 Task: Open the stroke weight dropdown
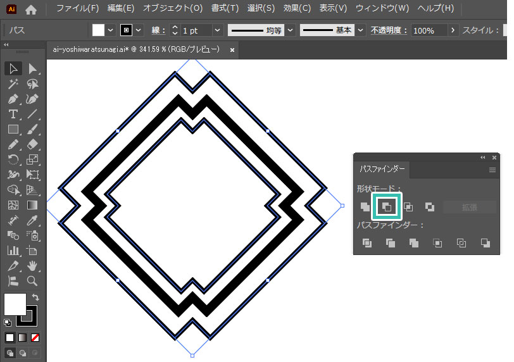pyautogui.click(x=218, y=30)
